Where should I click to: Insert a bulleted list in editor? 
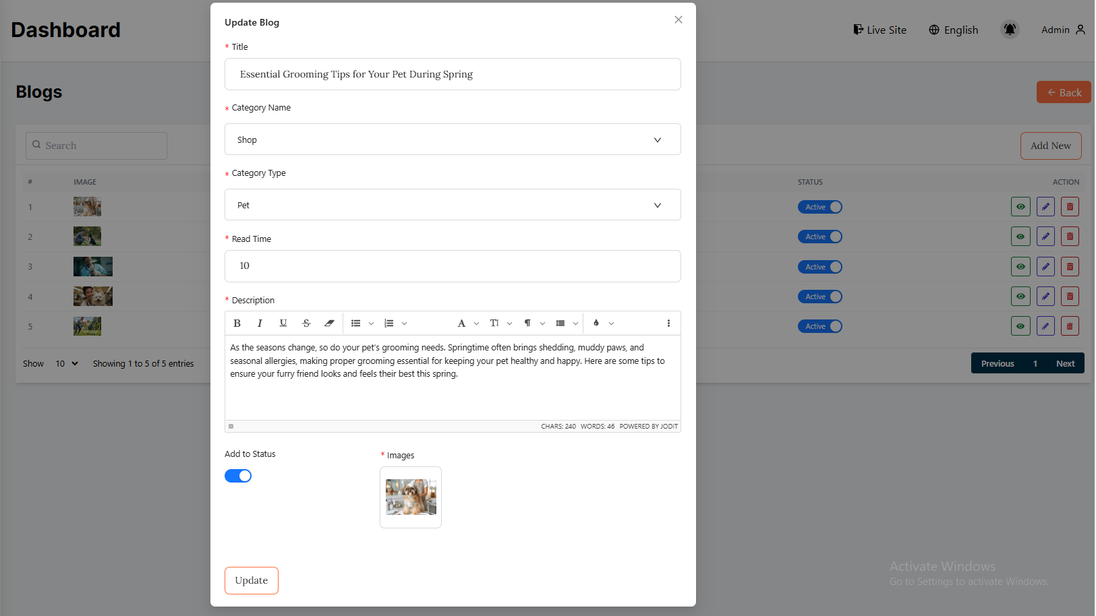click(356, 324)
